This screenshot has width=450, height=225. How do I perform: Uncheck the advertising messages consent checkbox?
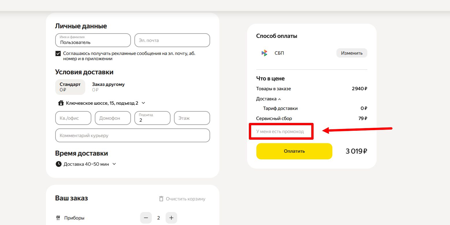[58, 54]
